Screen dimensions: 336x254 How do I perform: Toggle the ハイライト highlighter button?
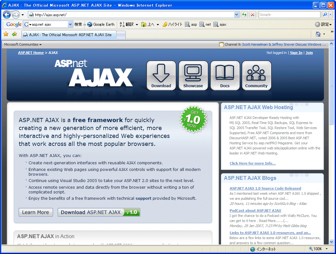172,24
